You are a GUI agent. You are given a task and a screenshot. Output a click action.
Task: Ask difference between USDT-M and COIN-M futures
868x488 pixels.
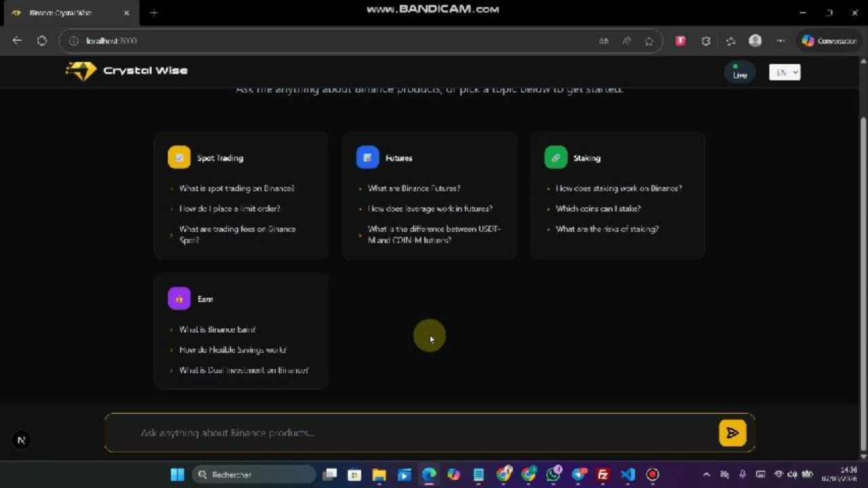[x=434, y=235]
